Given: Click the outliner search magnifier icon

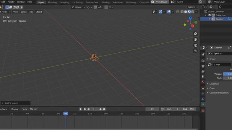Looking at the screenshot, I should 220,7.
